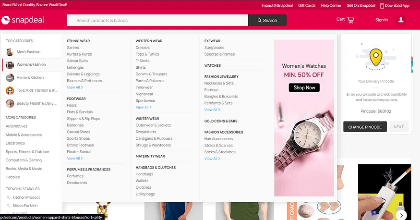The width and height of the screenshot is (420, 220).
Task: Open Tops & Tunics link
Action: pyautogui.click(x=147, y=54)
